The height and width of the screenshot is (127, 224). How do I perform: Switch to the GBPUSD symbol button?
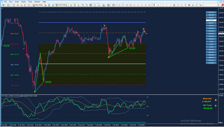211,15
